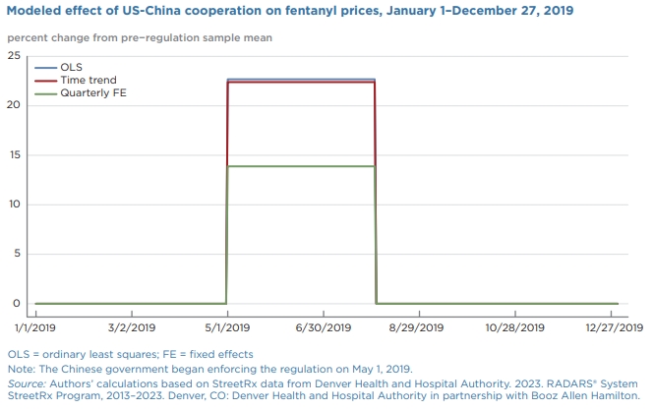
Task: Click the 1/1/2019 x-axis date label
Action: 35,326
